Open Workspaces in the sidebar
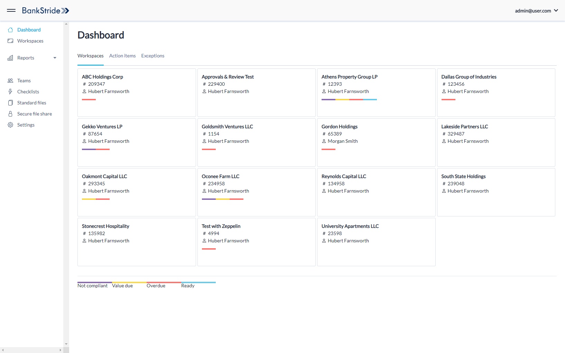 30,41
